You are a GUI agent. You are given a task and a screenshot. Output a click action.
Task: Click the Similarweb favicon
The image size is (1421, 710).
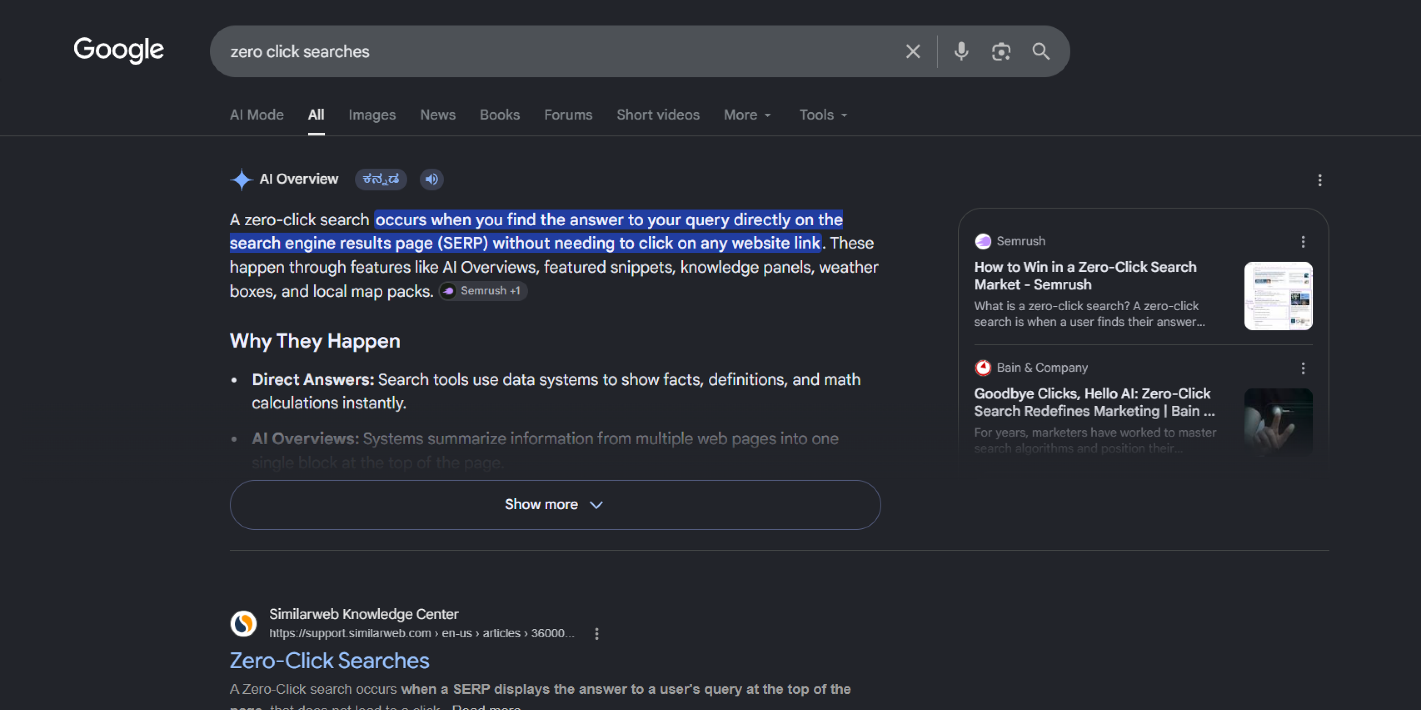tap(243, 623)
